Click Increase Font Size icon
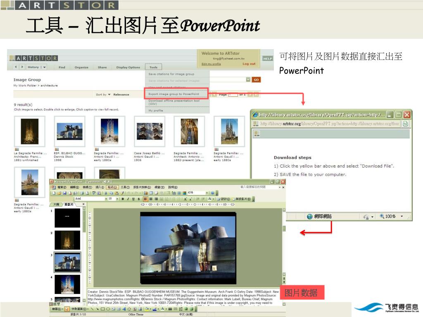Image resolution: width=423 pixels, height=317 pixels. [185, 199]
